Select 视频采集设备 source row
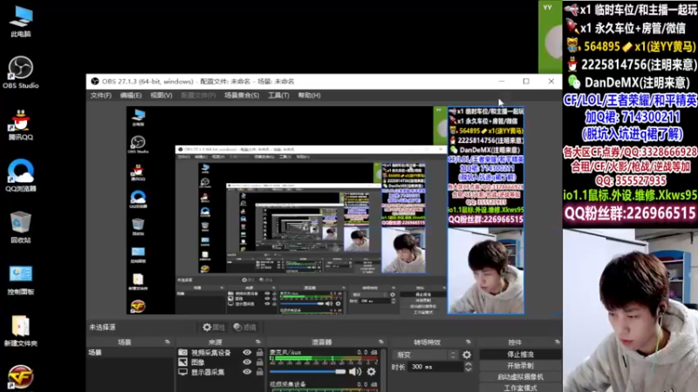 pyautogui.click(x=221, y=352)
